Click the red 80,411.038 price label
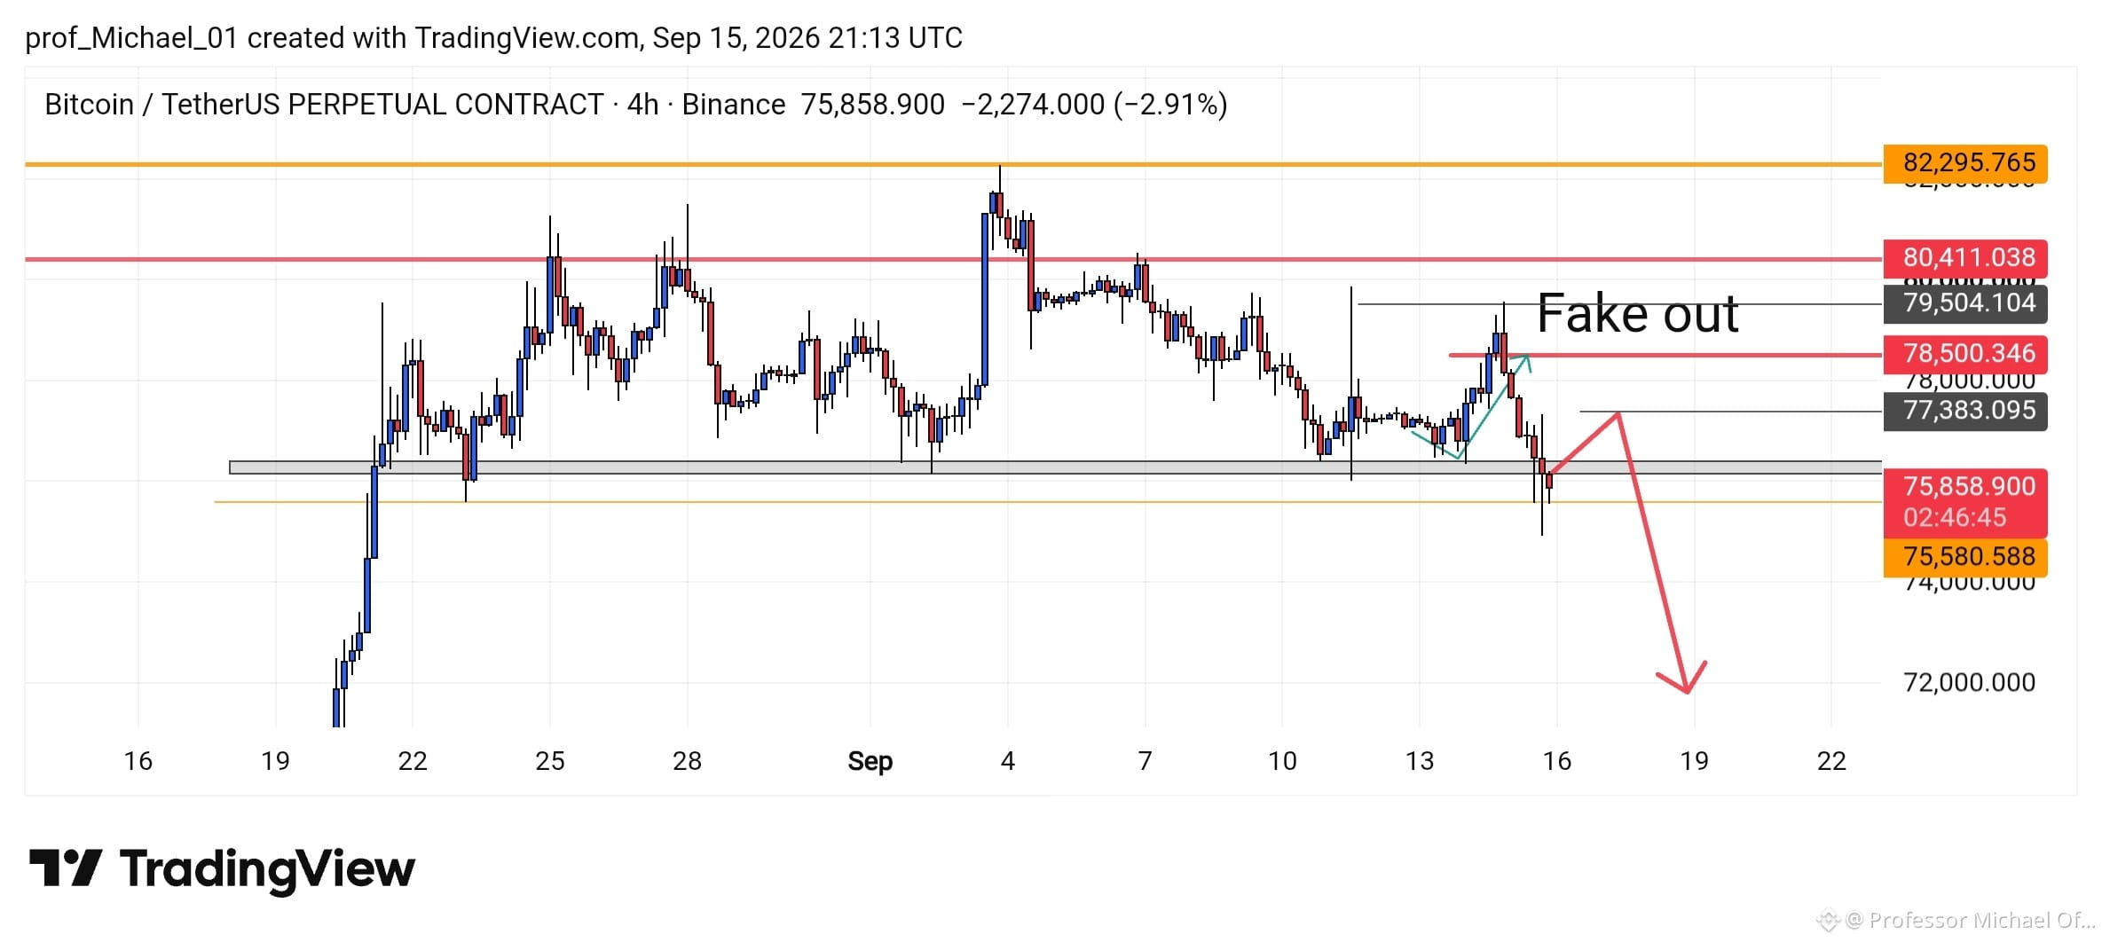Screen dimensions: 2102x942 point(1965,258)
